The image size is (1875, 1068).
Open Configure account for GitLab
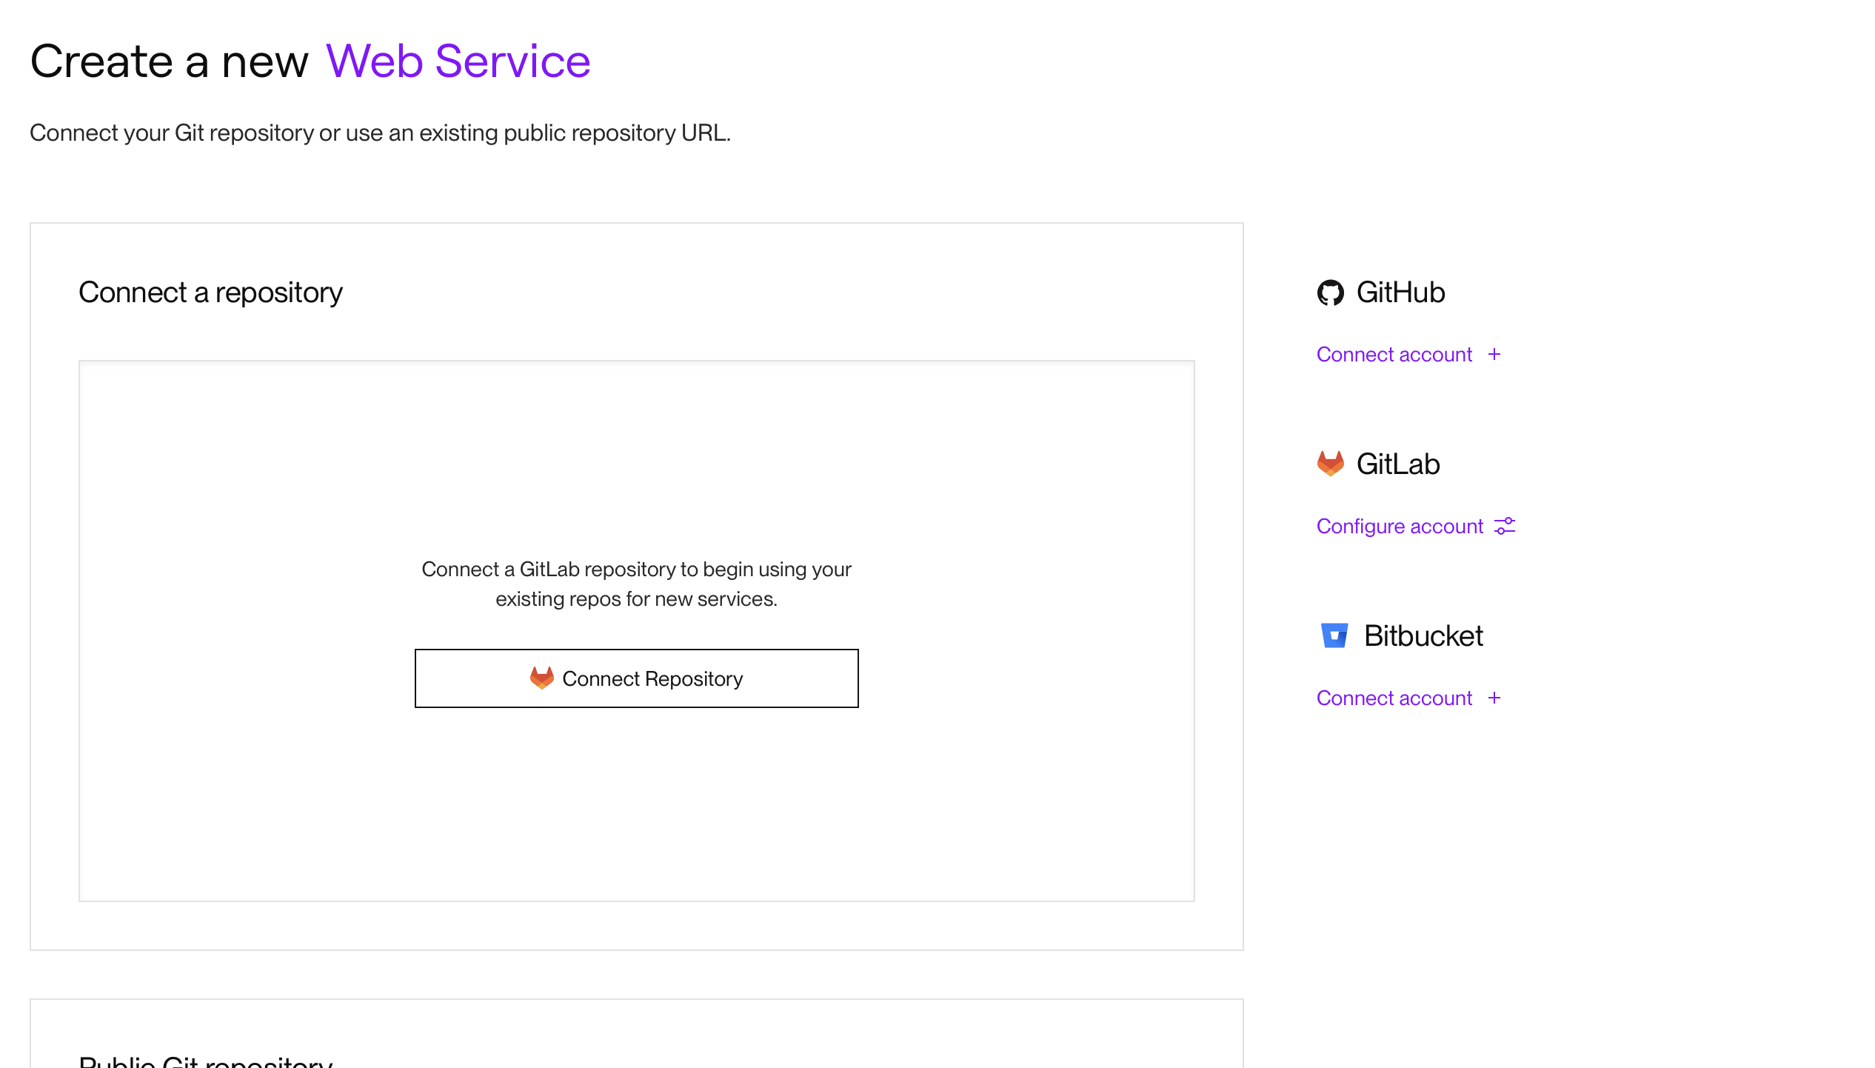[x=1415, y=527]
